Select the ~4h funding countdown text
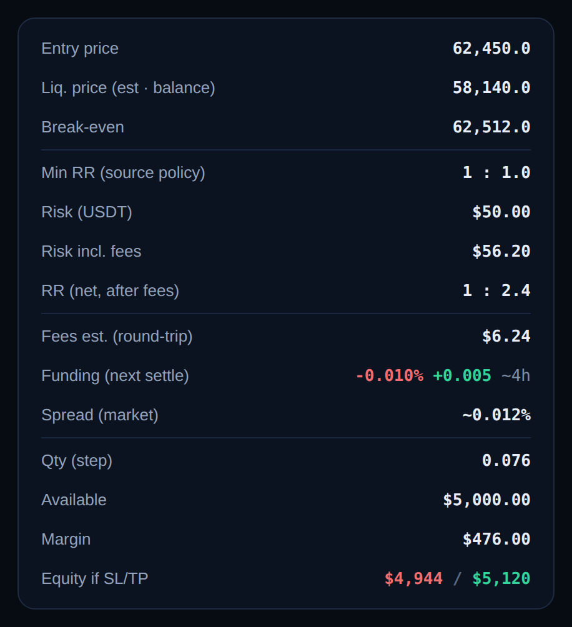This screenshot has height=627, width=572. coord(516,376)
